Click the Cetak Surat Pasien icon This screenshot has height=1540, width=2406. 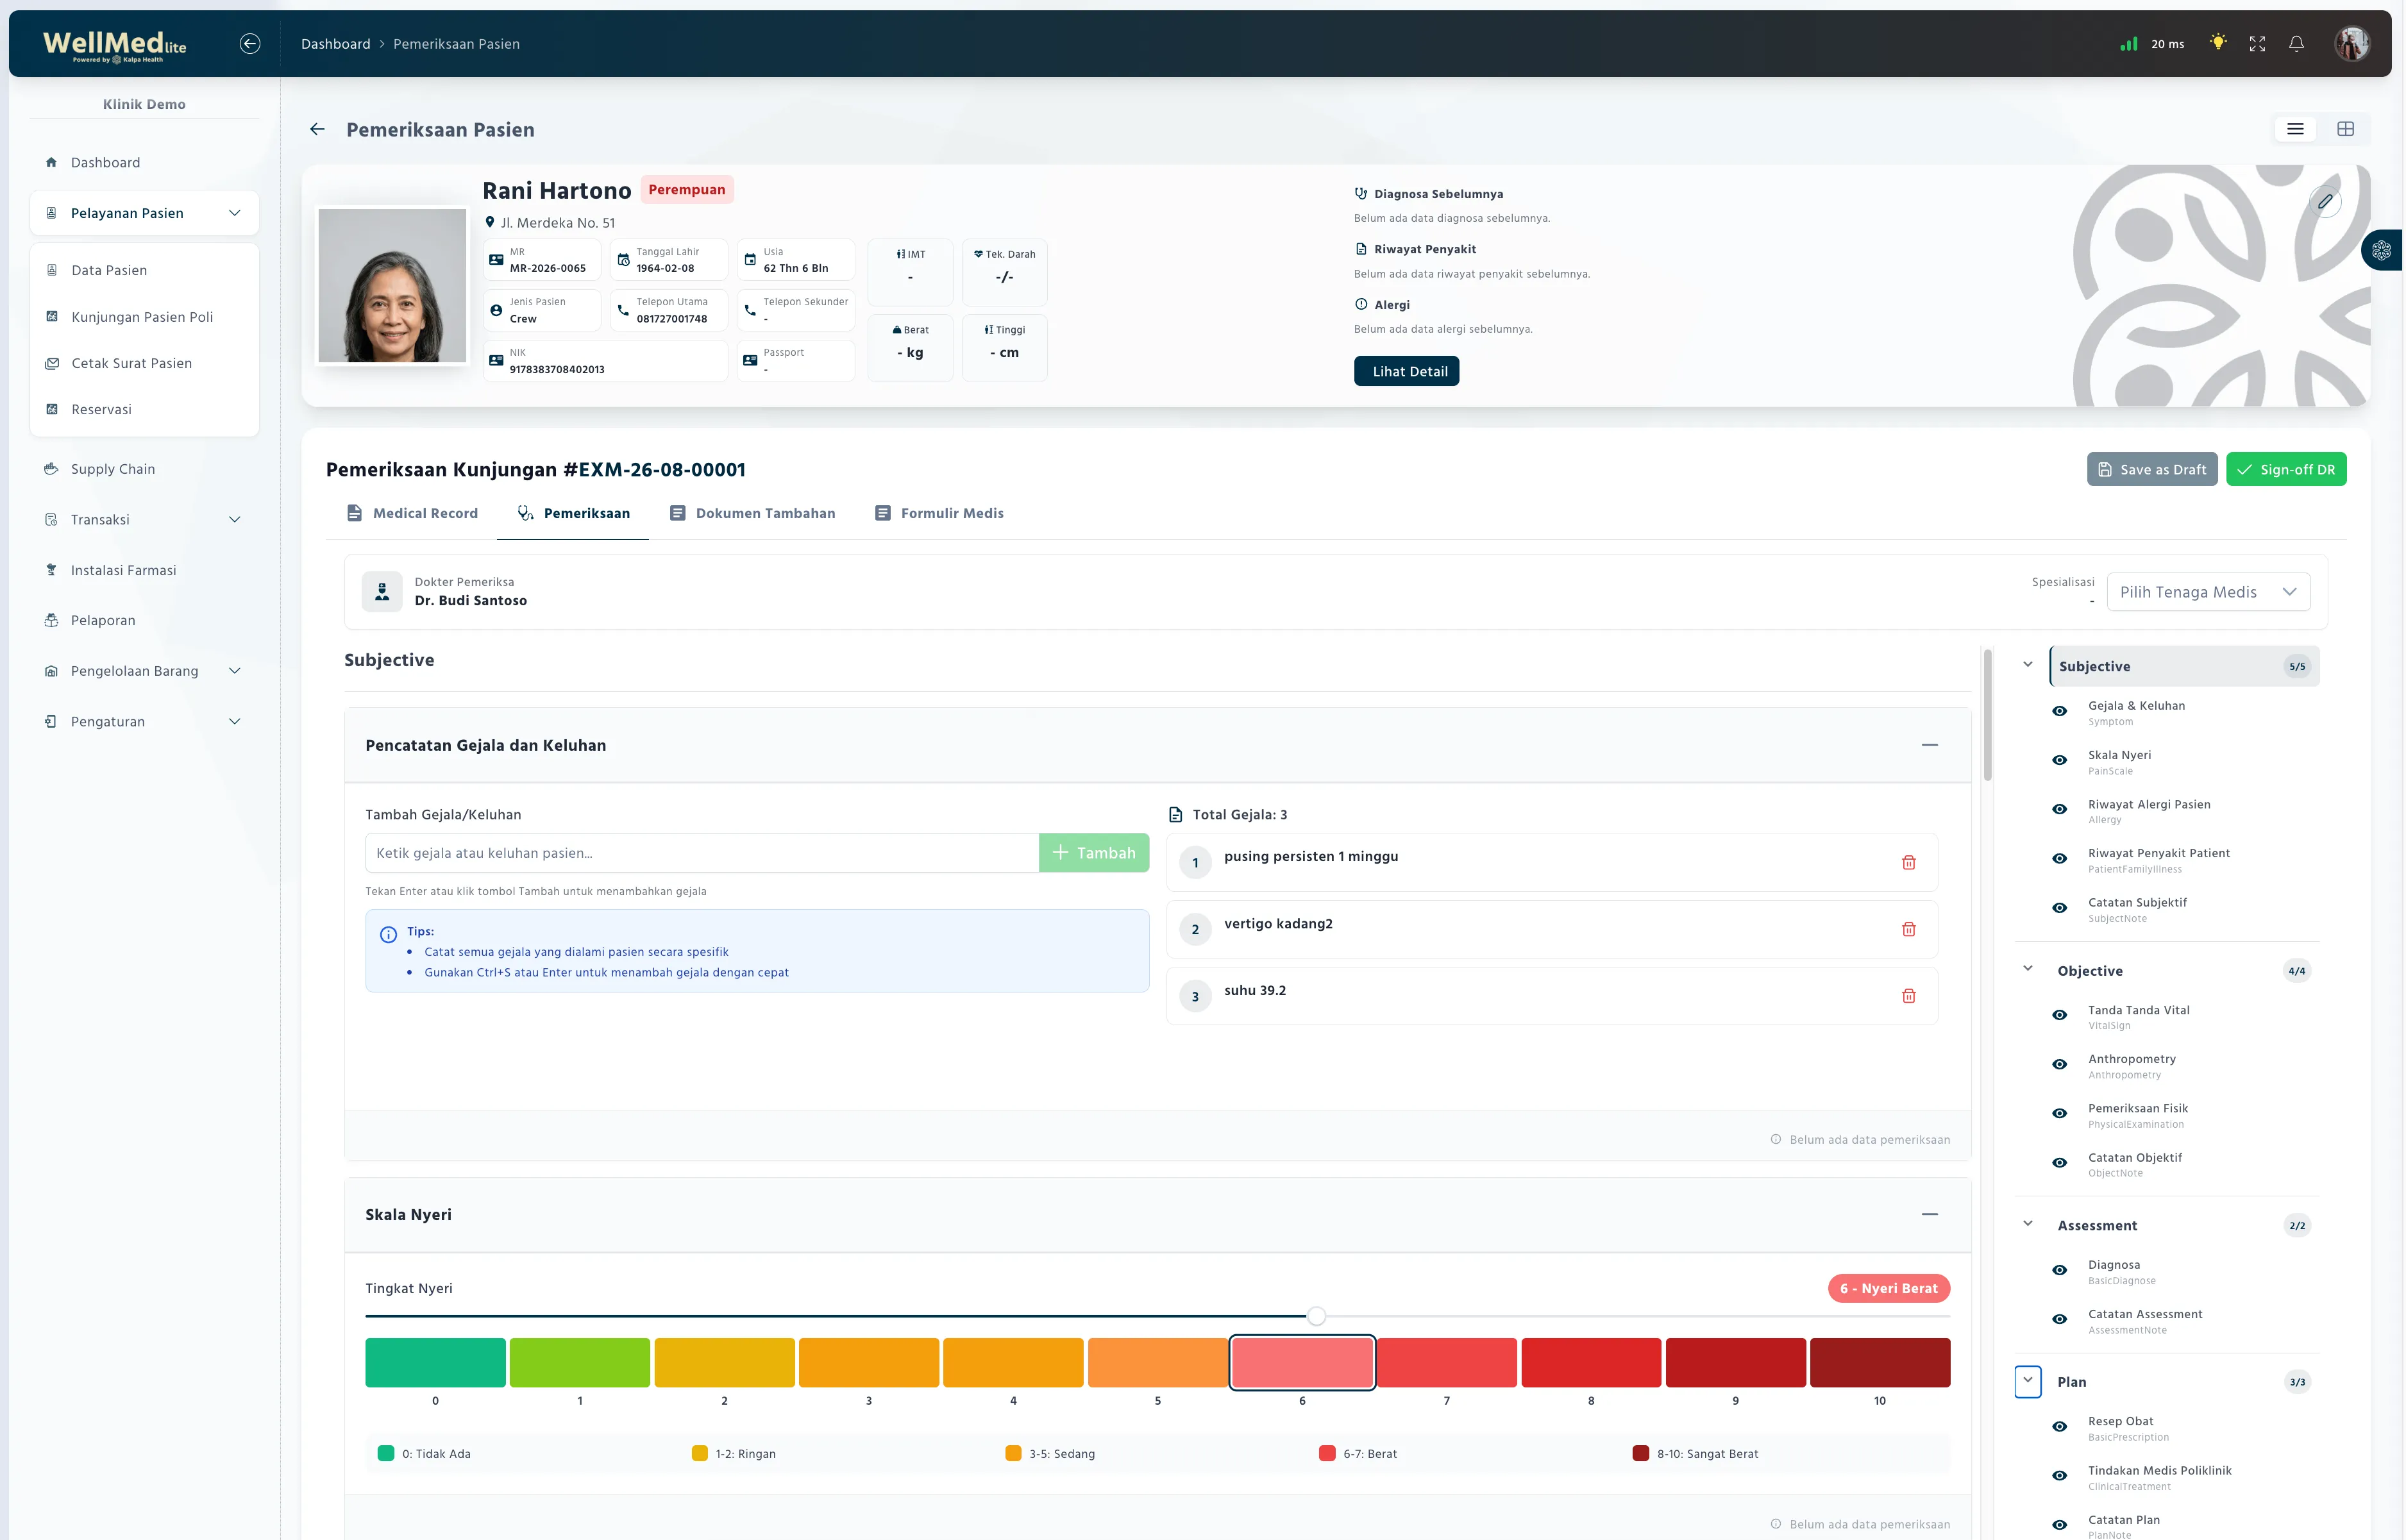click(x=52, y=363)
